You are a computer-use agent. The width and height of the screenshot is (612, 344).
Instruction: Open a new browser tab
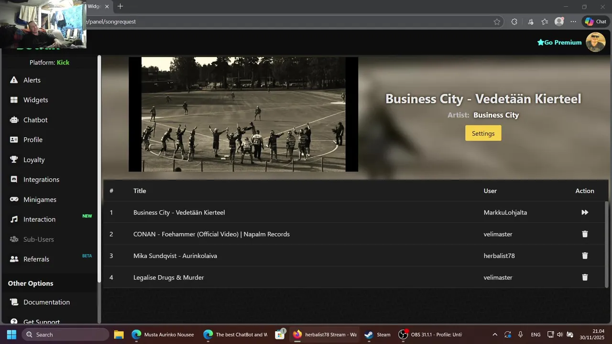[x=120, y=6]
